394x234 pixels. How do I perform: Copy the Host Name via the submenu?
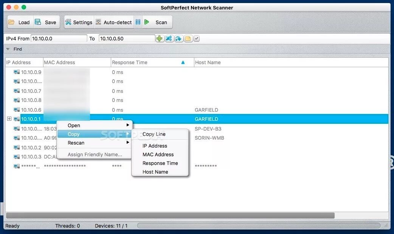(160, 172)
